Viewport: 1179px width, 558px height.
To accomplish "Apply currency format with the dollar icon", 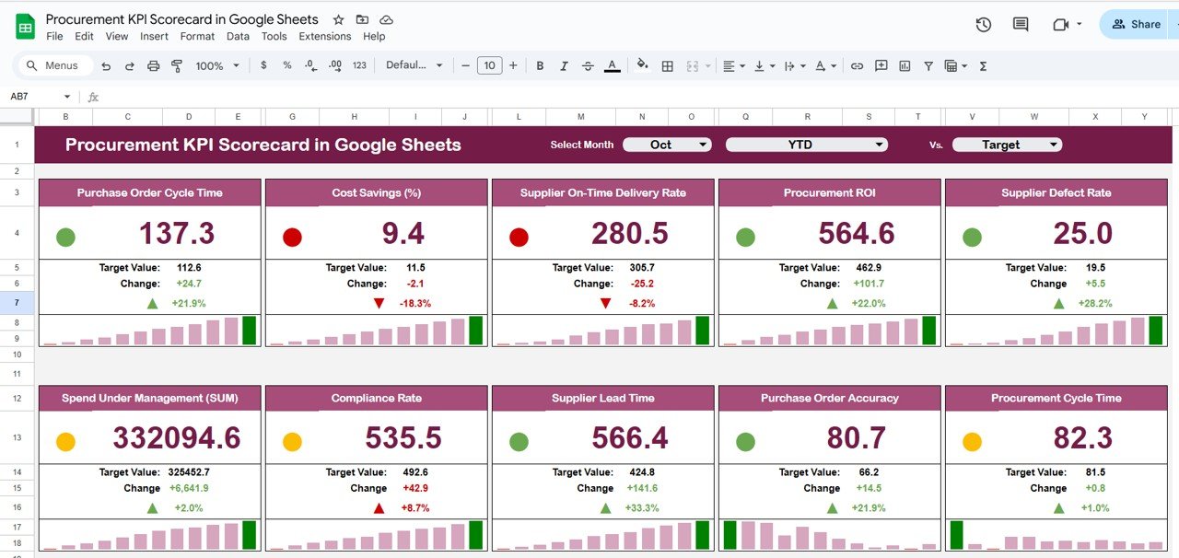I will pos(263,65).
